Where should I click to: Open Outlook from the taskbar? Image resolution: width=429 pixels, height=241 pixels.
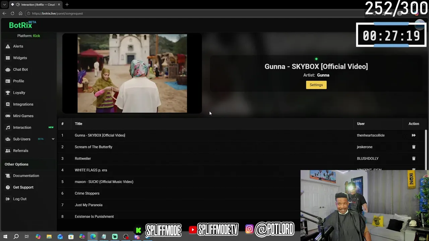(x=60, y=237)
